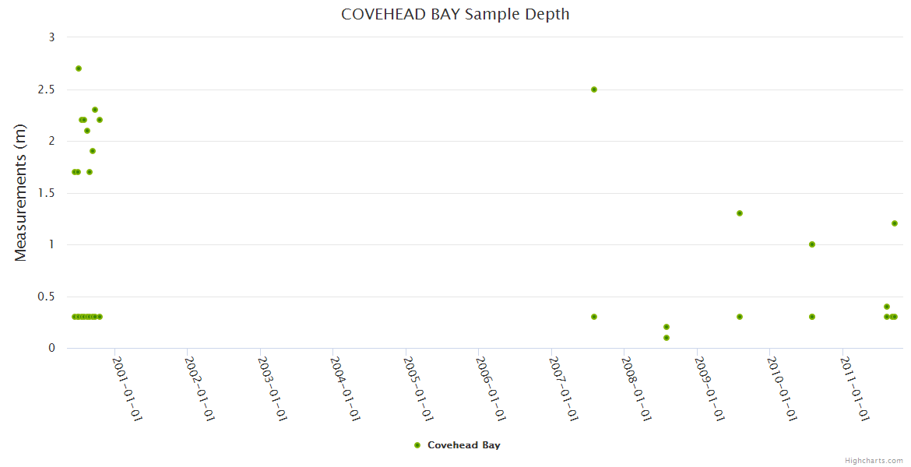Screen dimensions: 911x467
Task: Toggle the Covehead Bay legend series
Action: 463,445
